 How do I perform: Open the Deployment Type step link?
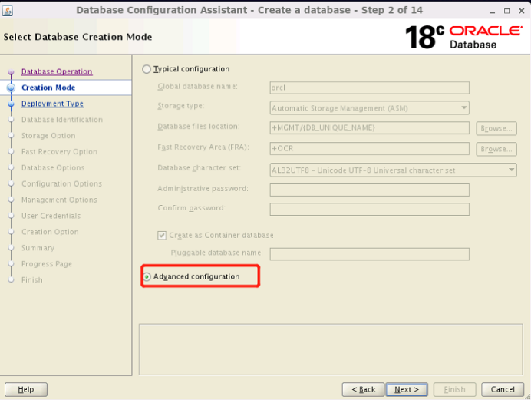[x=52, y=104]
